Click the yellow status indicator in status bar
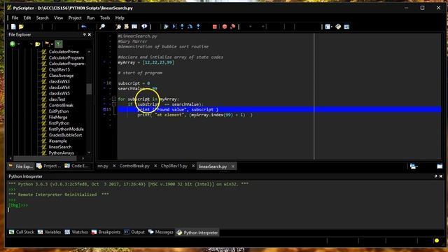This screenshot has width=448, height=252. click(437, 241)
